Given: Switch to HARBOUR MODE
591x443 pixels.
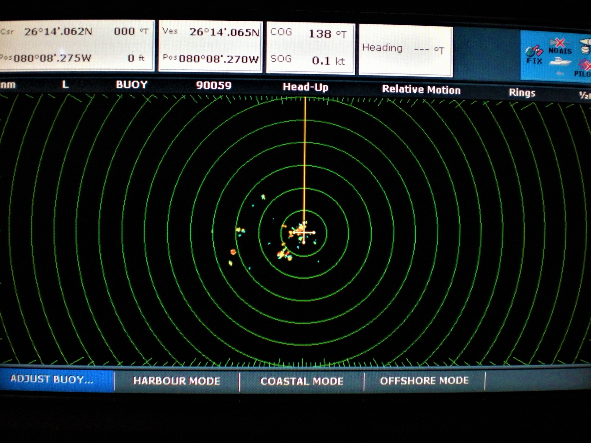Looking at the screenshot, I should [176, 381].
